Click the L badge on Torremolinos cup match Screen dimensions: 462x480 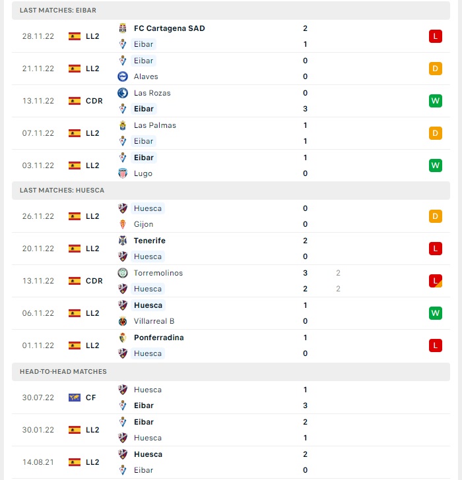tap(436, 281)
